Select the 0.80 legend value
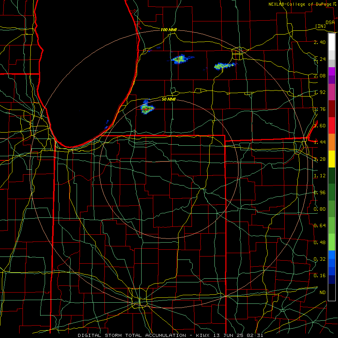 click(320, 209)
